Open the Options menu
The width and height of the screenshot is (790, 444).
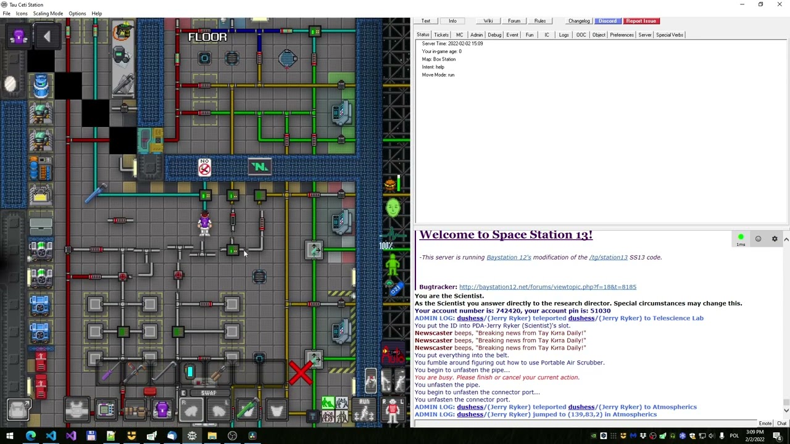pos(77,14)
